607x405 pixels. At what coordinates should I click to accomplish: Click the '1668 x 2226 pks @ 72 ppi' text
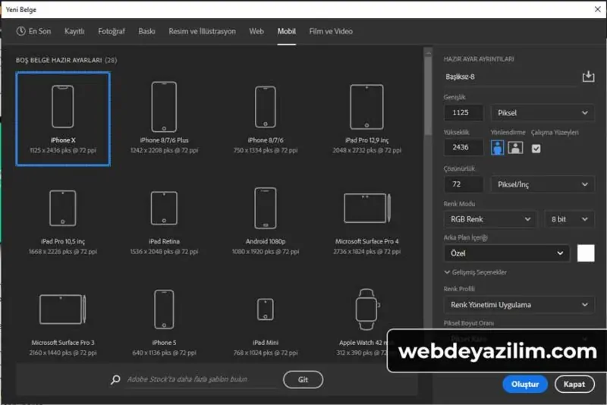pyautogui.click(x=63, y=252)
